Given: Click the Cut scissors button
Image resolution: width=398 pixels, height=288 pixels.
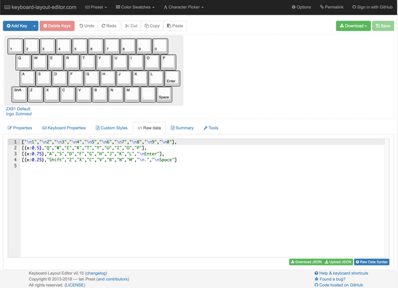Looking at the screenshot, I should coord(131,26).
